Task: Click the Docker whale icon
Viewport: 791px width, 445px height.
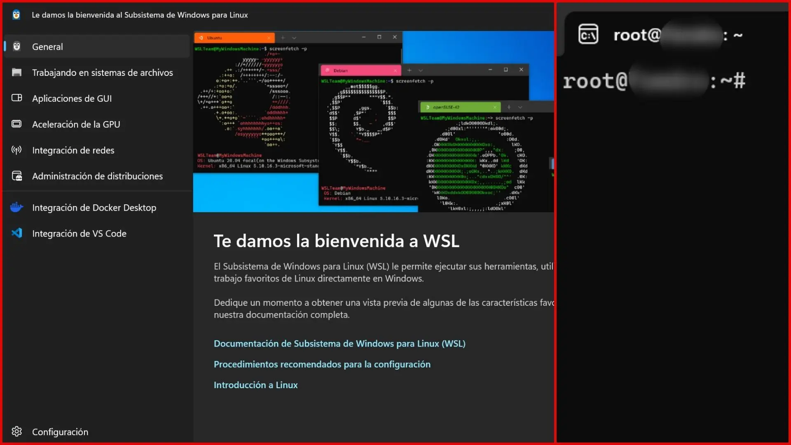Action: (x=16, y=207)
